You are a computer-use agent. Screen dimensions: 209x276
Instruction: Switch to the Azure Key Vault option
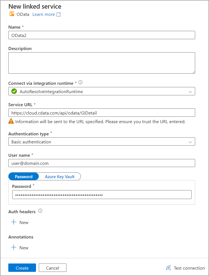tap(60, 176)
